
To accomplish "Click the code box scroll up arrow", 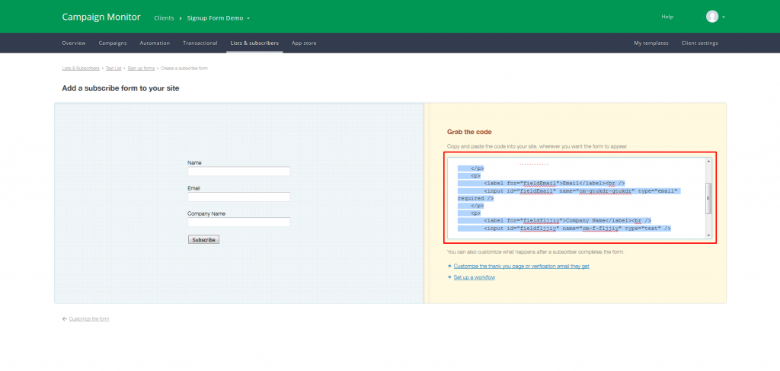I will tap(708, 162).
